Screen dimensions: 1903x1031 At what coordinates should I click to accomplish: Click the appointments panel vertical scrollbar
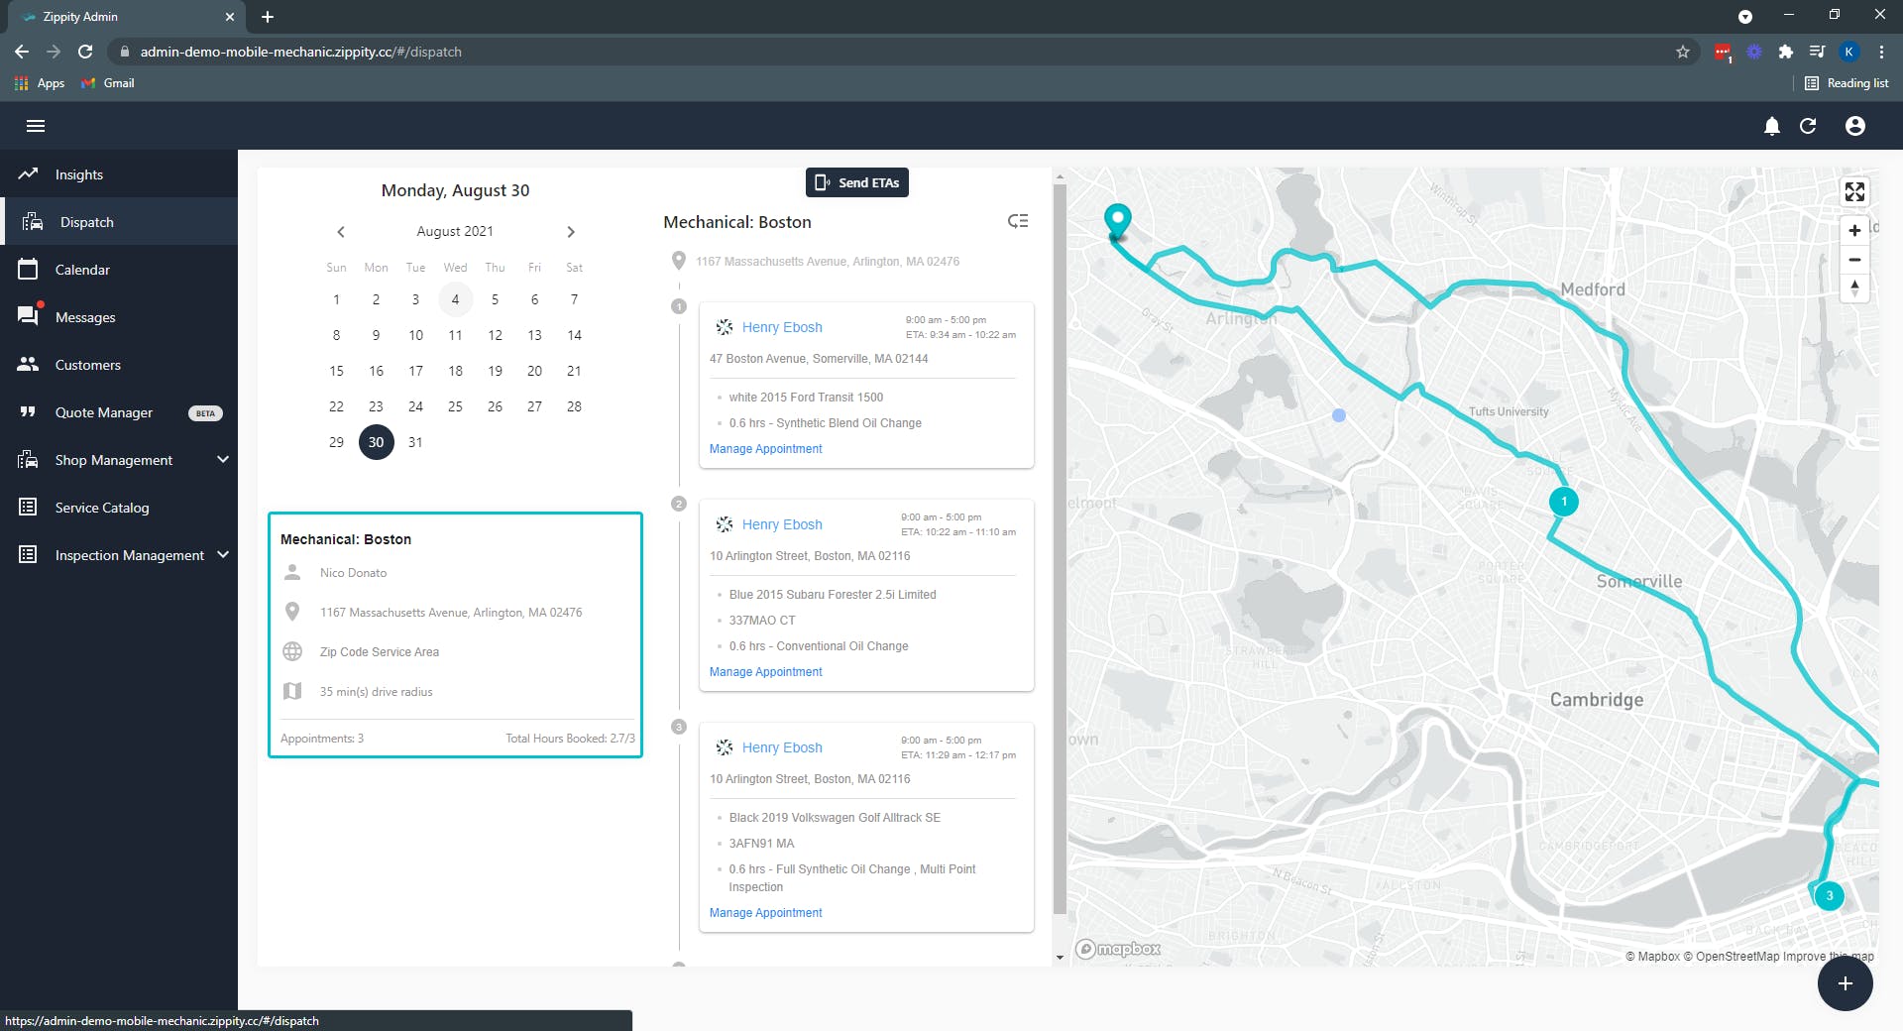pyautogui.click(x=1060, y=550)
